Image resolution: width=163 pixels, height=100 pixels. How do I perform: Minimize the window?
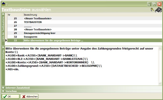149,4
